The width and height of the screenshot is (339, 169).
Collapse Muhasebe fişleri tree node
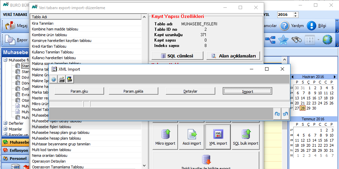tap(5, 60)
